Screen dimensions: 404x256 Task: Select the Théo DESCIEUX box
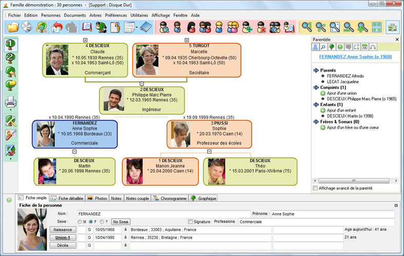[x=250, y=172]
